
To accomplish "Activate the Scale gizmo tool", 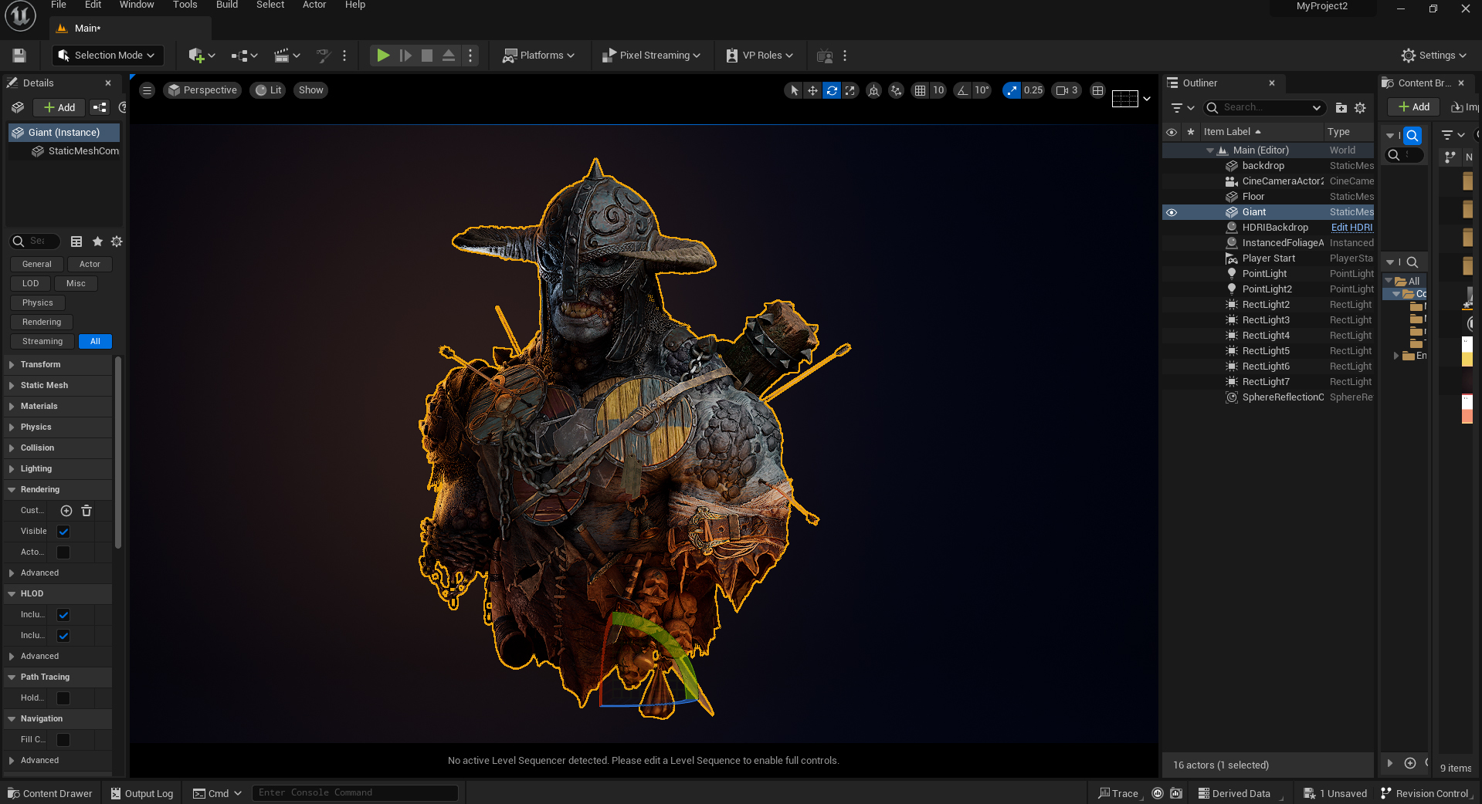I will [x=850, y=90].
